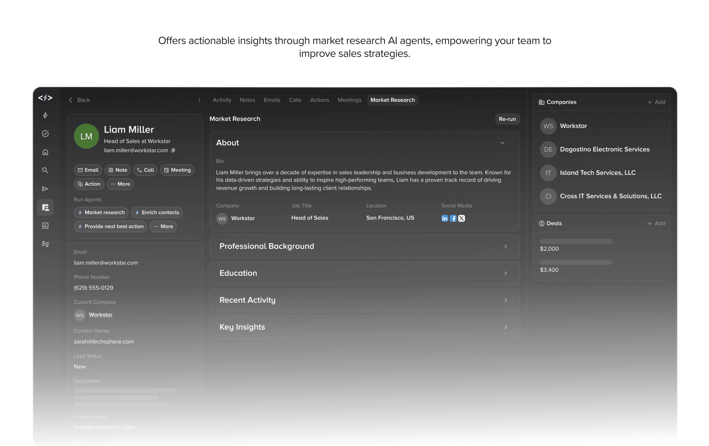Switch to the Emails tab
This screenshot has width=709, height=446.
pyautogui.click(x=272, y=100)
